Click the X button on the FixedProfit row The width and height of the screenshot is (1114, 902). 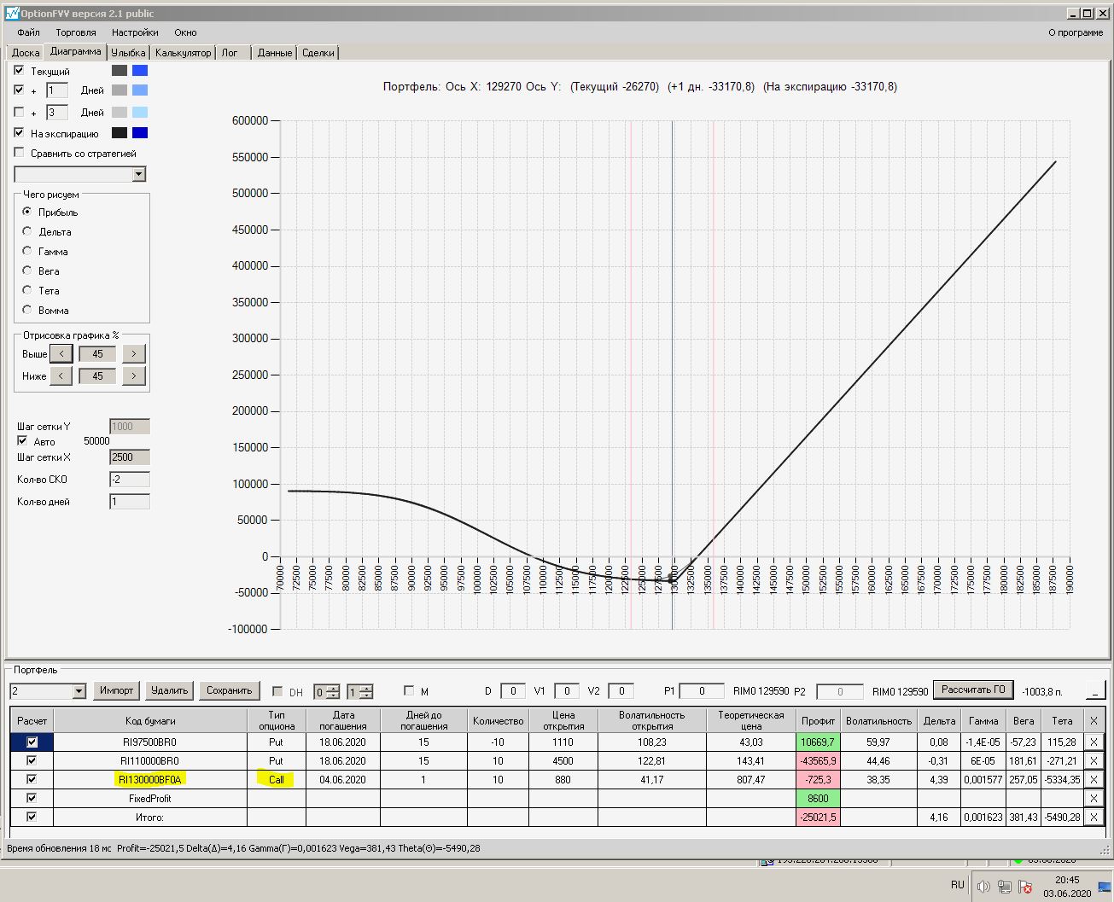click(x=1094, y=799)
